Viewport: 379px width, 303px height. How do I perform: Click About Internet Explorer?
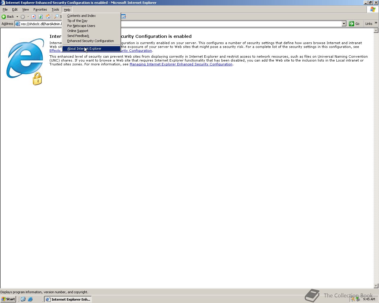[x=91, y=49]
